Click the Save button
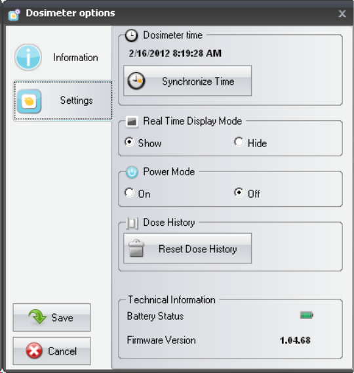Viewport: 354px width, 373px height. (52, 317)
